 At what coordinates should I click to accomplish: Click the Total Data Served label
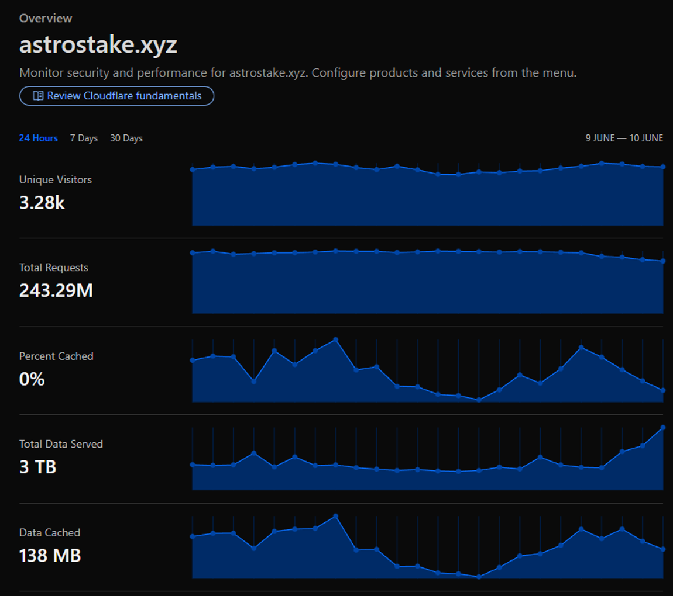pyautogui.click(x=61, y=444)
